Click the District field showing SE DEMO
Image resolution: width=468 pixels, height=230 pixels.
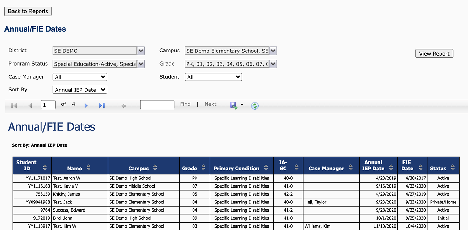95,51
